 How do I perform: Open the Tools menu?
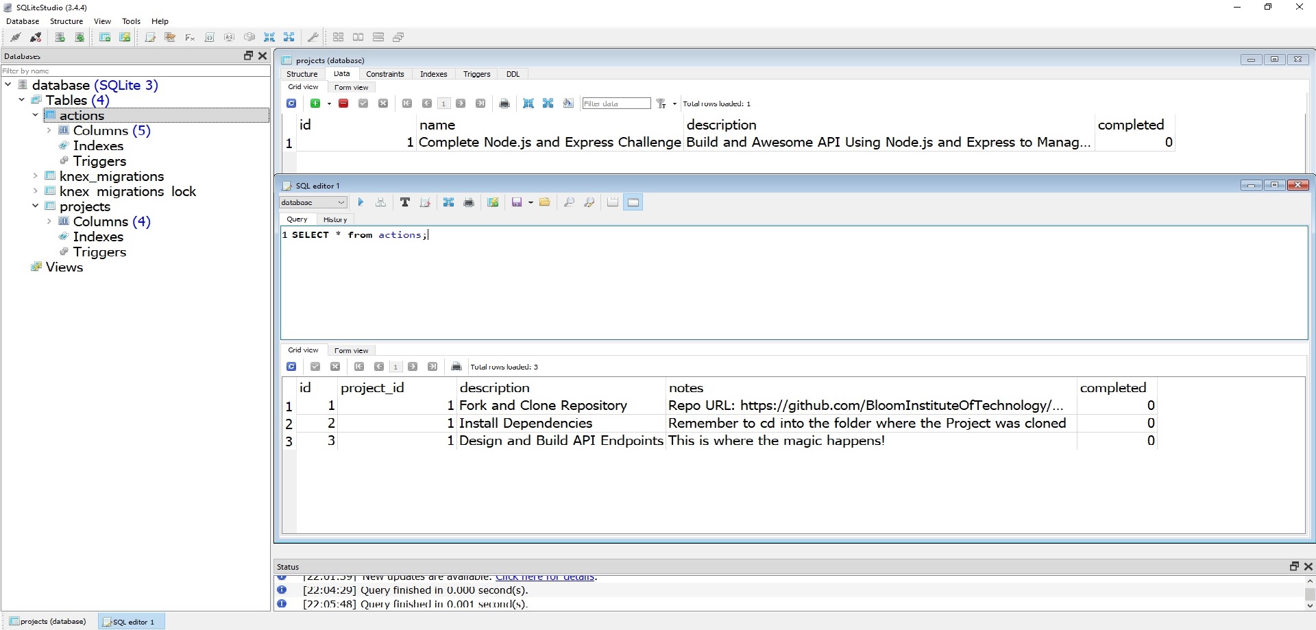click(131, 21)
